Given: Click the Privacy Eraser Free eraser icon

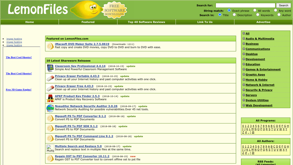Looking at the screenshot, I should tap(50, 88).
